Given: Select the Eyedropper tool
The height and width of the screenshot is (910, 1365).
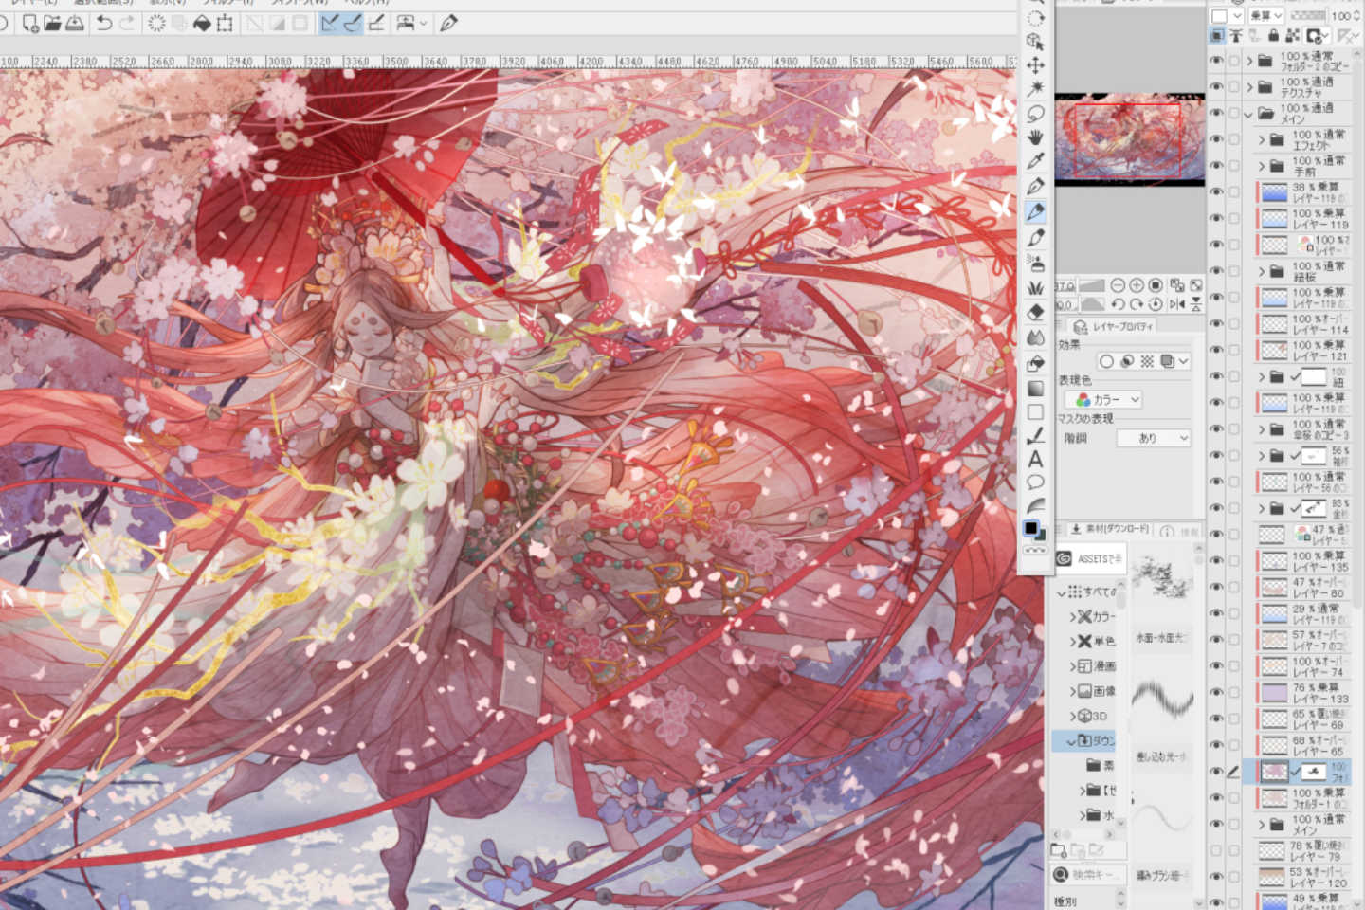Looking at the screenshot, I should point(1035,161).
